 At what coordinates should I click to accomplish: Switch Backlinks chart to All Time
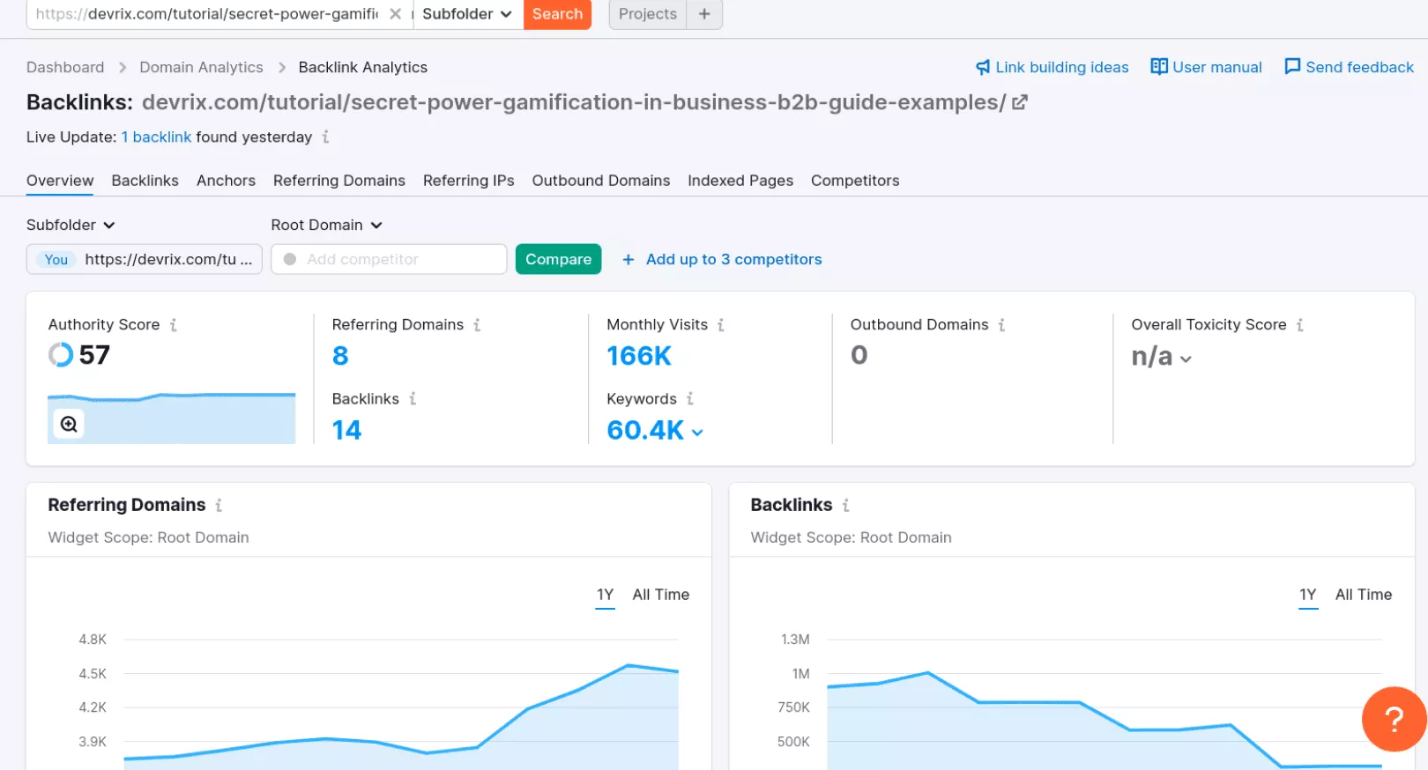[1363, 595]
